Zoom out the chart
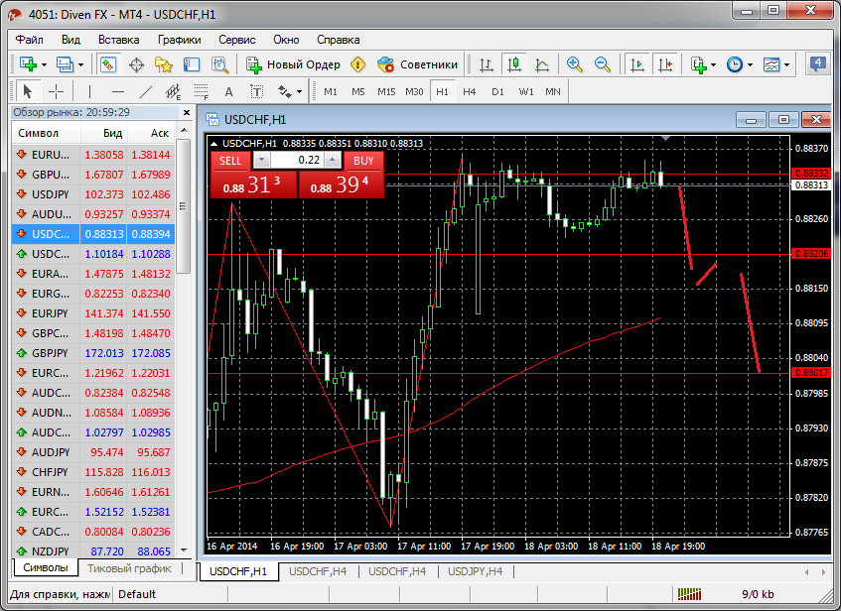 [x=603, y=64]
